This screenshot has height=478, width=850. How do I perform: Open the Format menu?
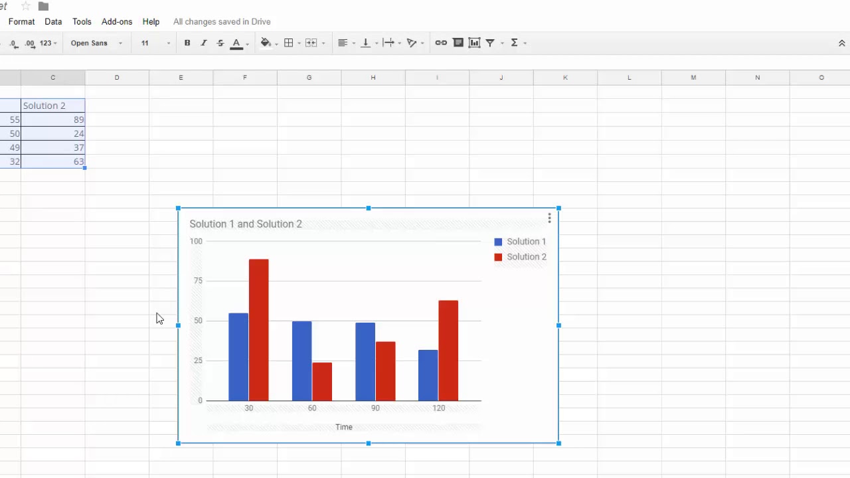point(22,22)
